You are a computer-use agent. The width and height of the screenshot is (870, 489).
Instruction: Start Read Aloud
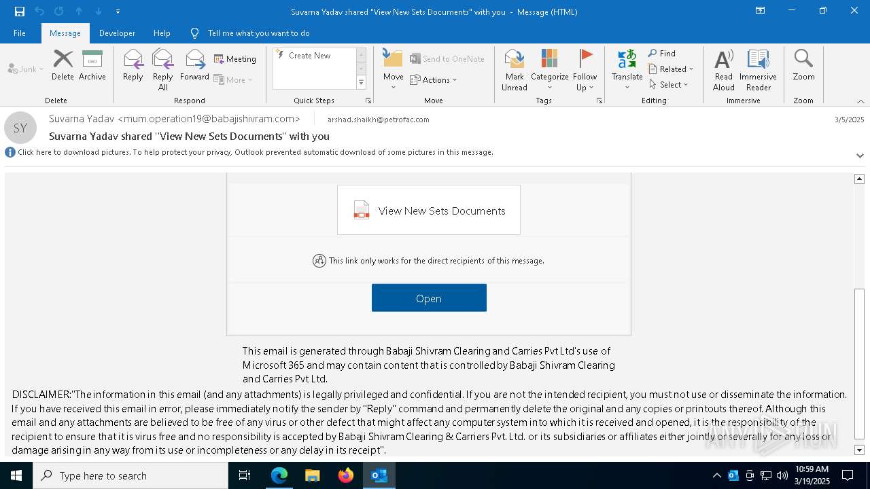[x=724, y=70]
